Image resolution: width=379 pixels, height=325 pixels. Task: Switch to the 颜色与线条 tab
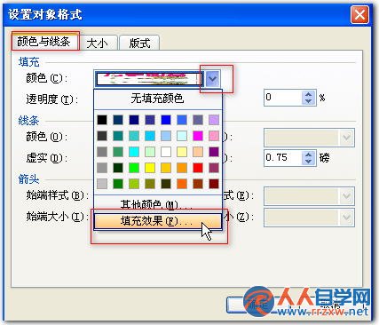(45, 42)
